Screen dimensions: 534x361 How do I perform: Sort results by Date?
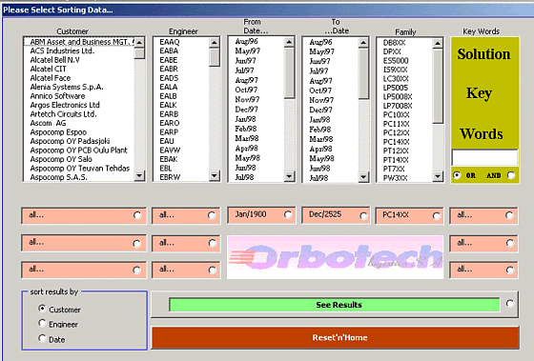tap(42, 338)
